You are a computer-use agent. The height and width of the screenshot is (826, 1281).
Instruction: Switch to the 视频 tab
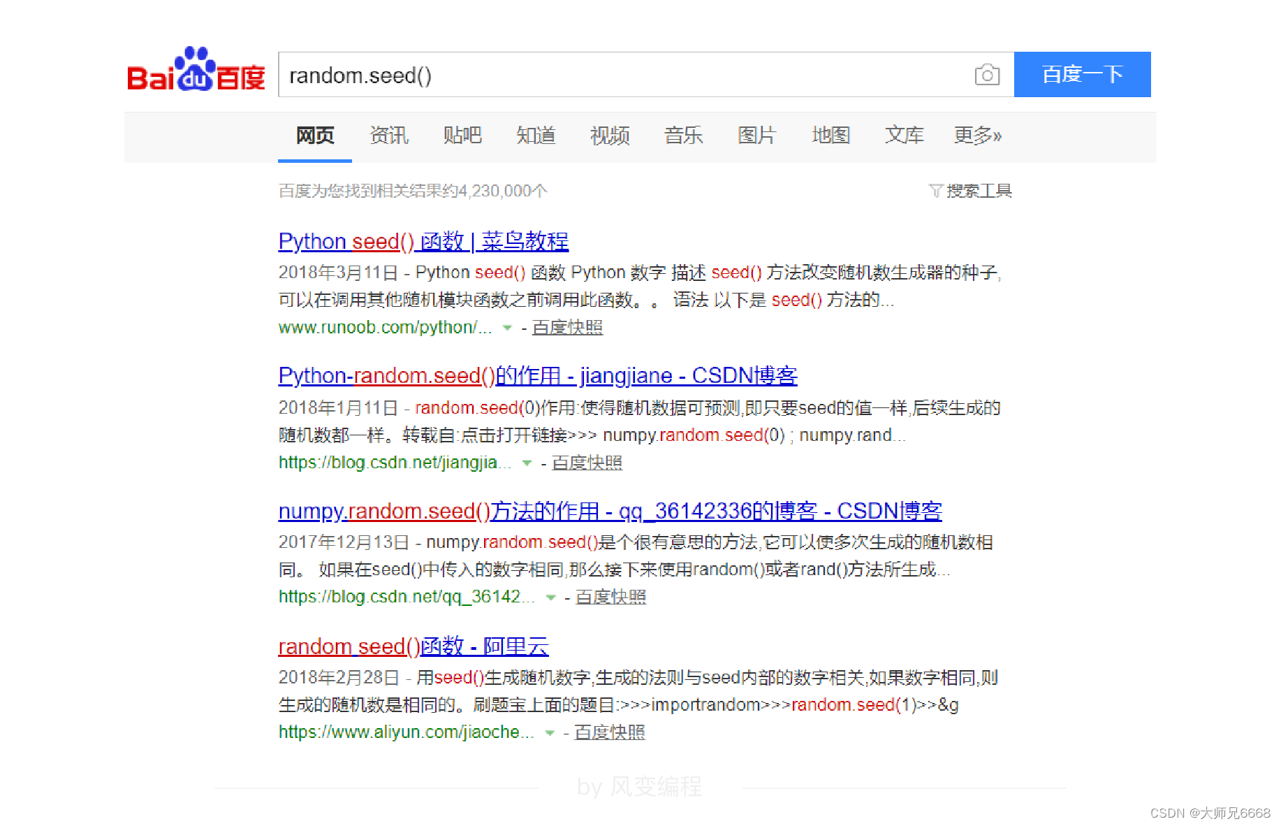[610, 135]
